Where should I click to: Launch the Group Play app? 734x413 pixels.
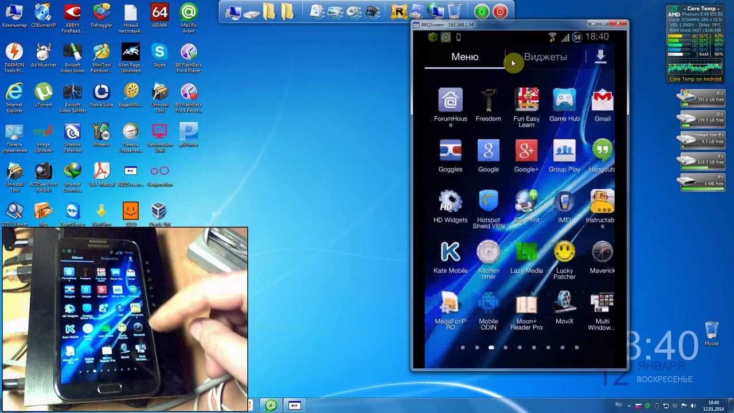coord(564,155)
